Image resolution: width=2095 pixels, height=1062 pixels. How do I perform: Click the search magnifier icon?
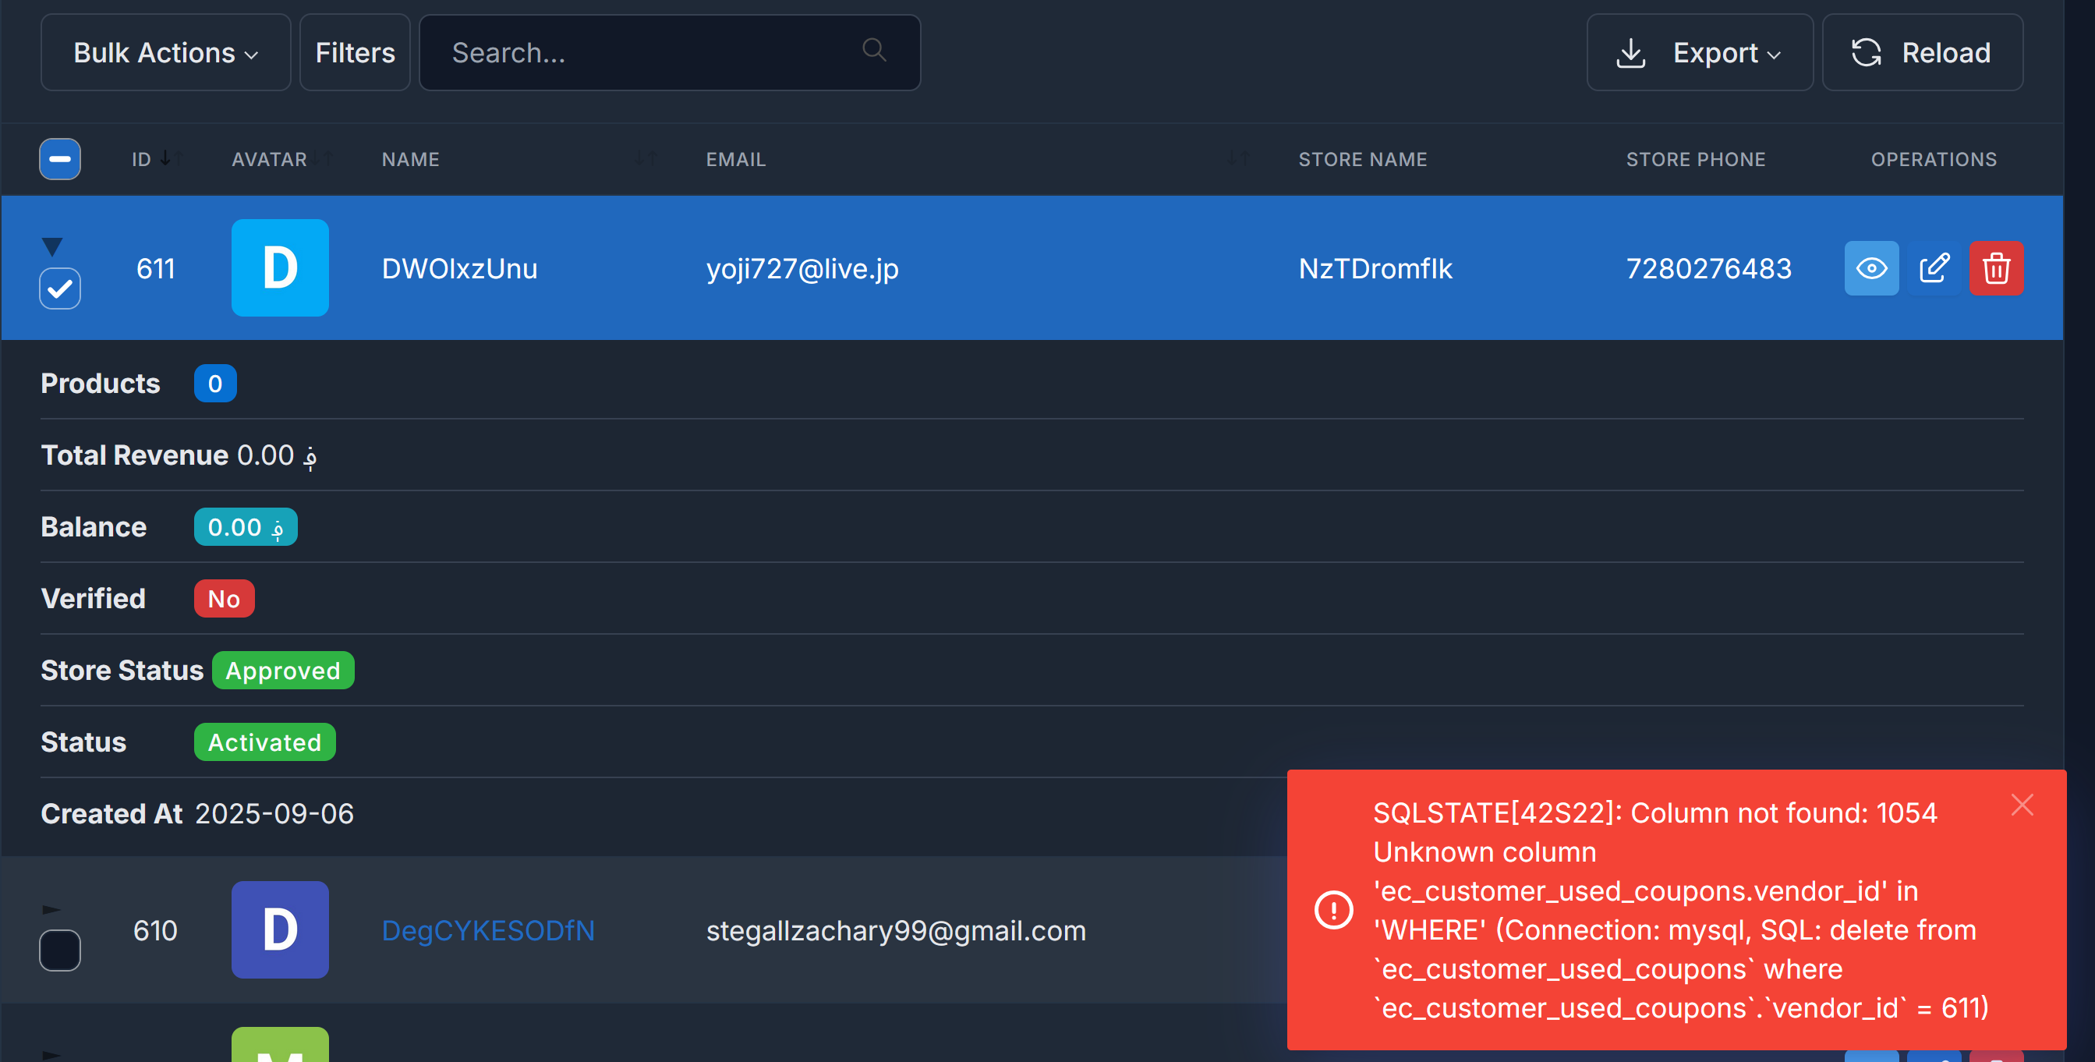tap(873, 51)
